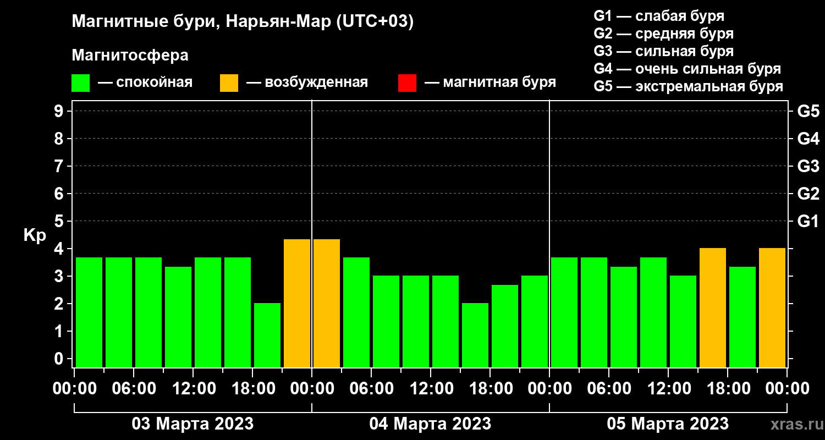The width and height of the screenshot is (825, 440).
Task: Click the chart title 'Магнитные бури, Нарьян-Мар (UTC+03)'
Action: tap(243, 22)
